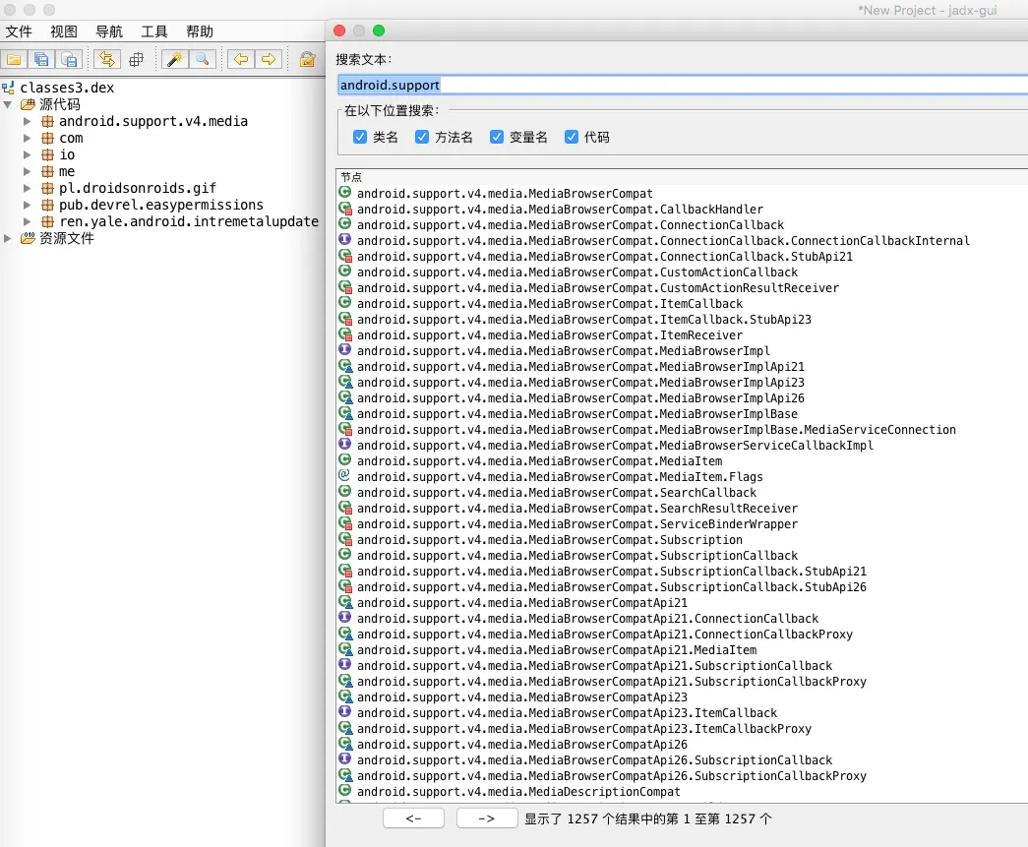
Task: Expand android.support.v4.media package
Action: [x=27, y=121]
